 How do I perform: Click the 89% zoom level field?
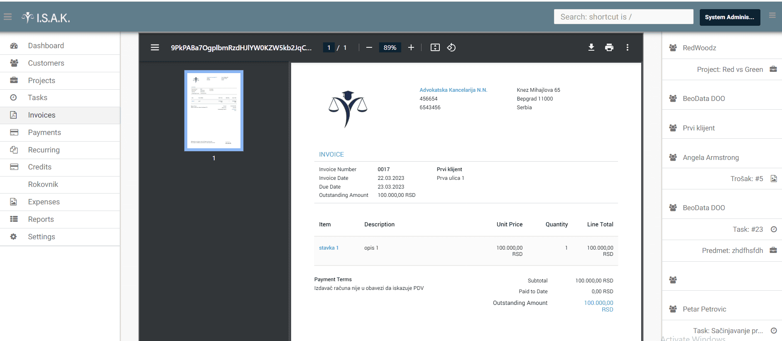[390, 48]
